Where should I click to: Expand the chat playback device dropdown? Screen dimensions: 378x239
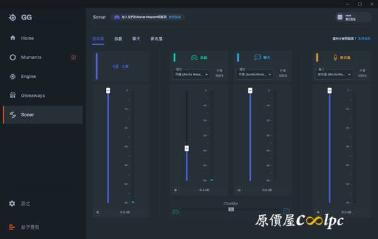tap(255, 74)
